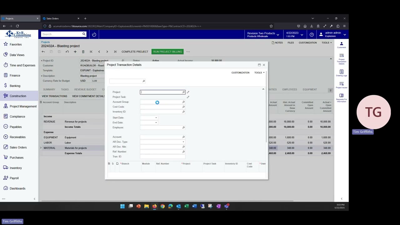Open FILES for the project
The image size is (400, 225).
pos(291,43)
